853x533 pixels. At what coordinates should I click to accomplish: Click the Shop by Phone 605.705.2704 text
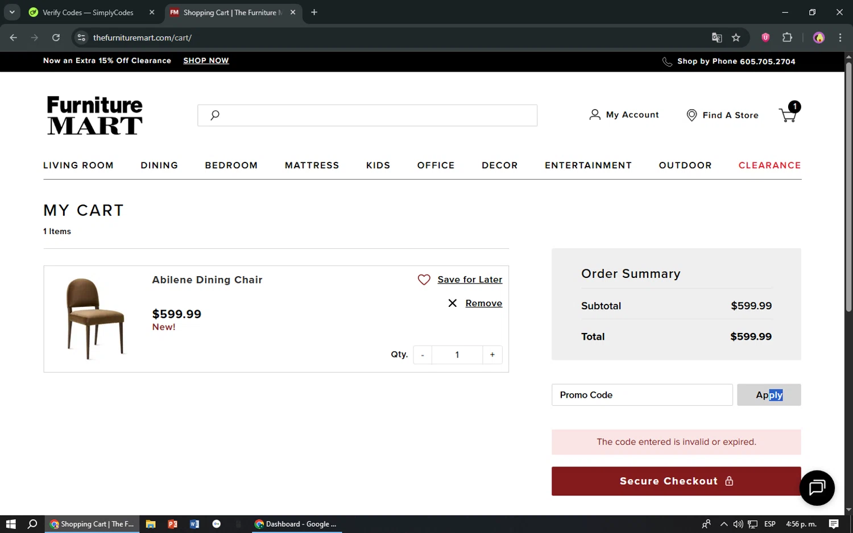point(736,61)
